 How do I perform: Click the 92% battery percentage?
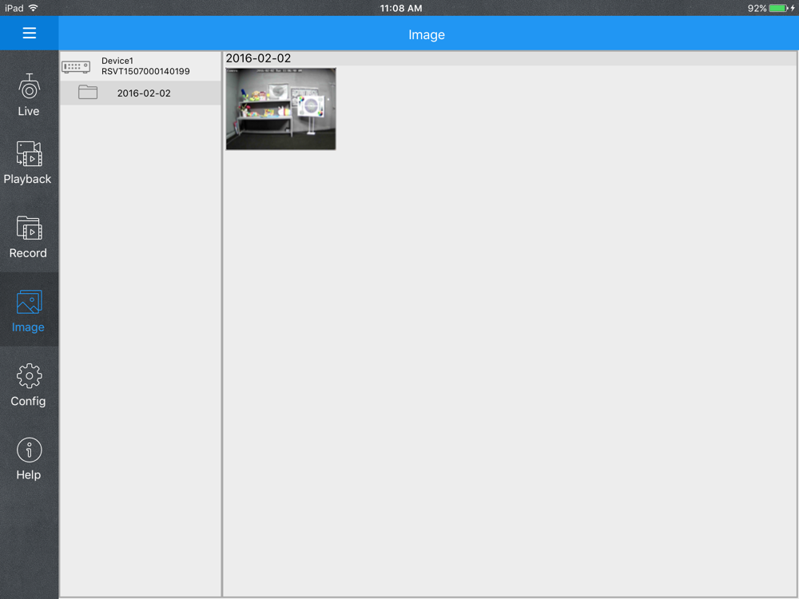click(757, 8)
